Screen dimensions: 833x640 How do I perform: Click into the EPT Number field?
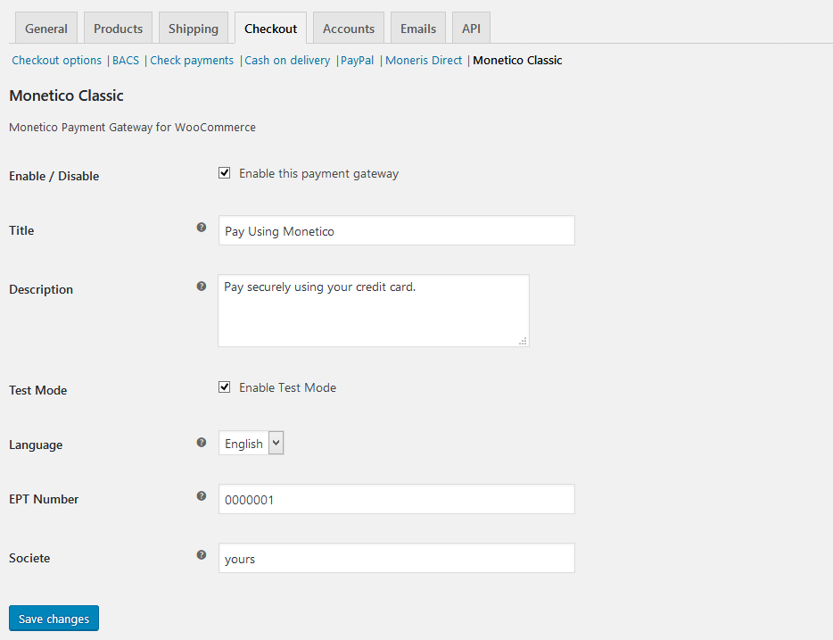pyautogui.click(x=396, y=499)
